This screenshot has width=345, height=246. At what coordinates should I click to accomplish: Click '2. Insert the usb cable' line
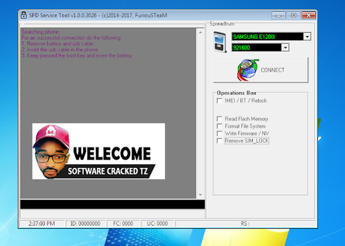59,50
